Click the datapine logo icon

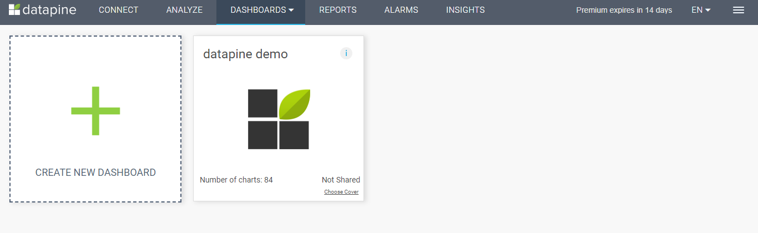coord(14,9)
